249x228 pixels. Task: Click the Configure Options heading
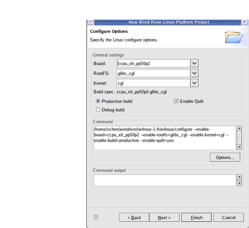(x=109, y=31)
